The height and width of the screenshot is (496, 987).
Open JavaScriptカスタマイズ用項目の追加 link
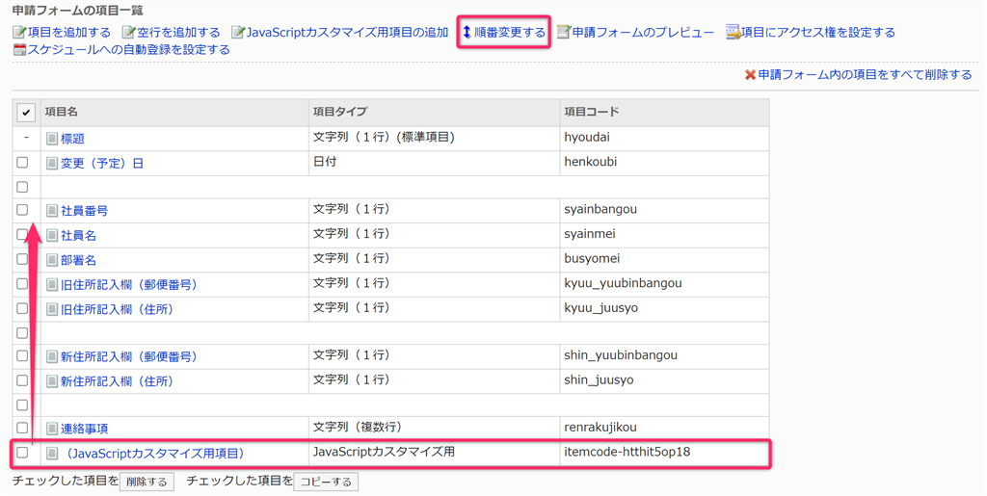coord(347,32)
